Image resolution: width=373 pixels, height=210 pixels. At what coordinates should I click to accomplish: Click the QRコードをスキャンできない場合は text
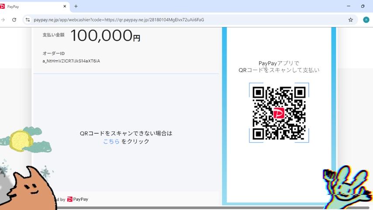click(x=126, y=133)
